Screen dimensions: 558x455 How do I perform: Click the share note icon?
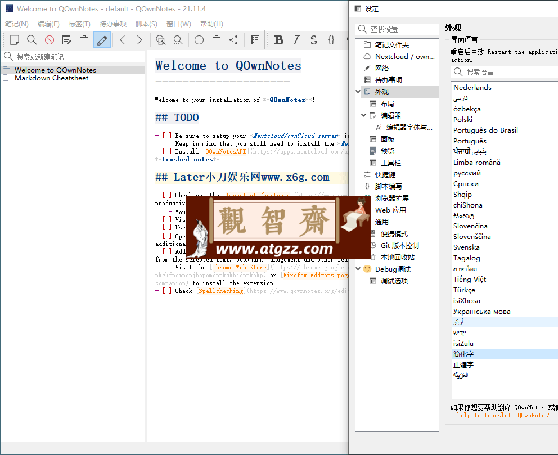(233, 40)
